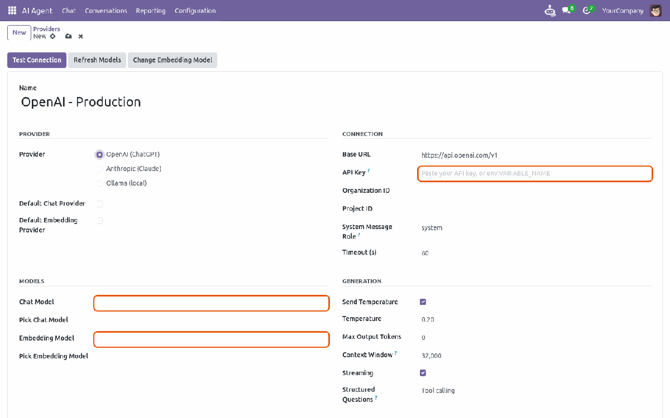The image size is (670, 418).
Task: Enable the Default Chat Provider checkbox
Action: tap(99, 204)
